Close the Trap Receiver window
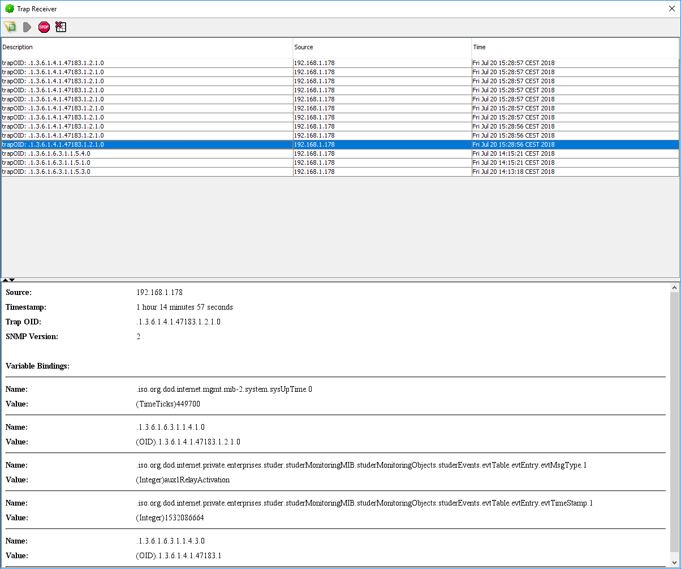Screen dimensions: 681x569 pyautogui.click(x=671, y=9)
